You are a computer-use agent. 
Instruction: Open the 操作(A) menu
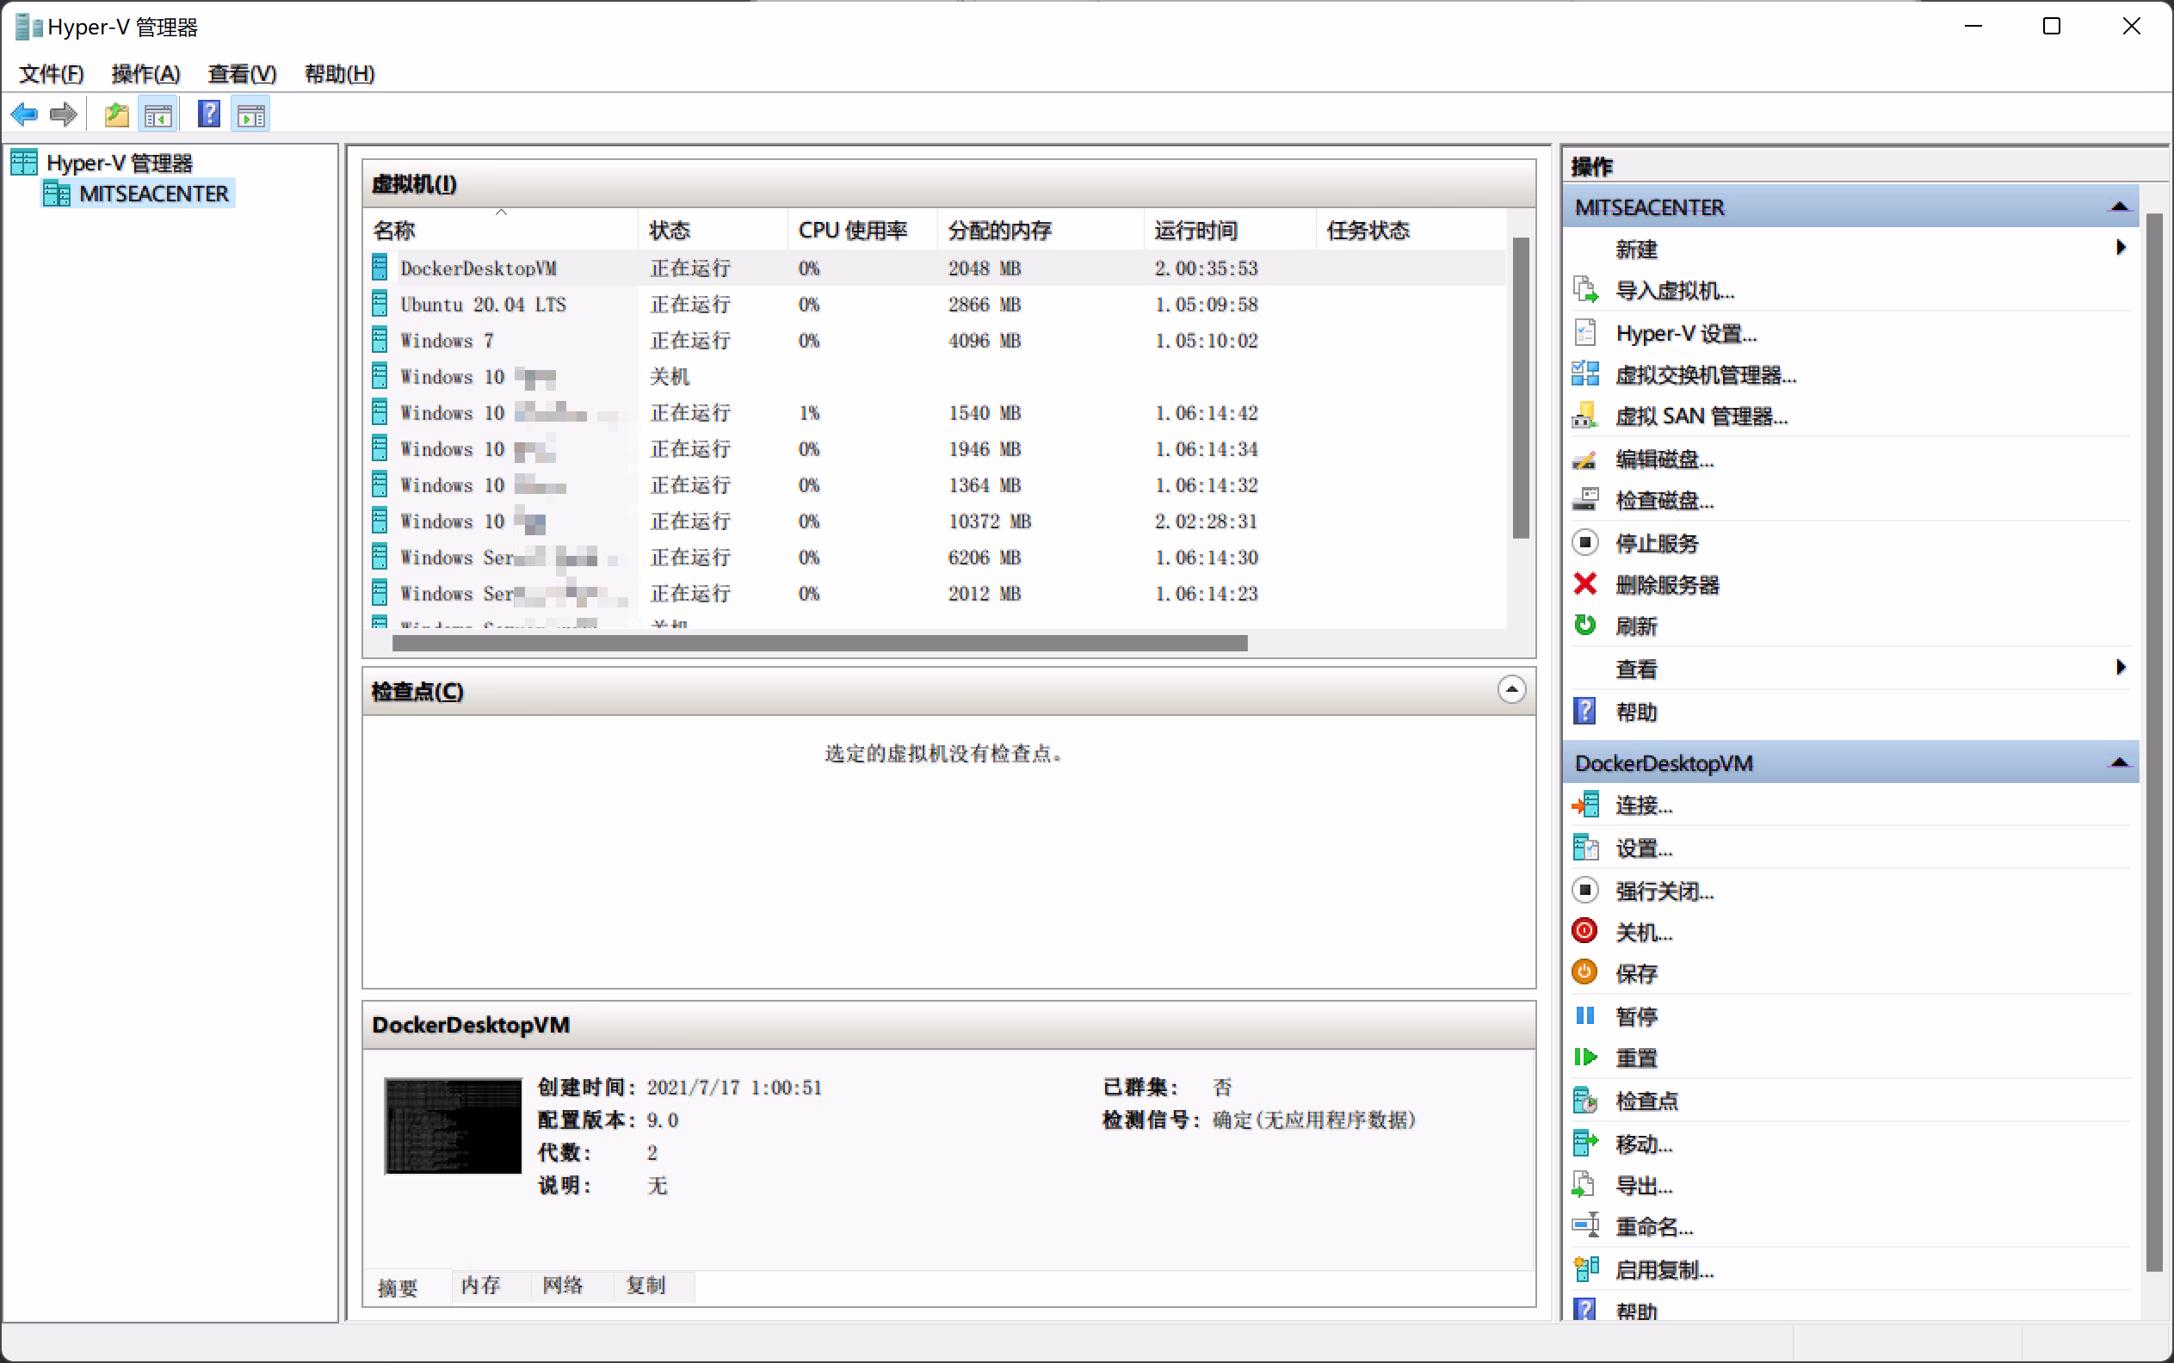(145, 74)
